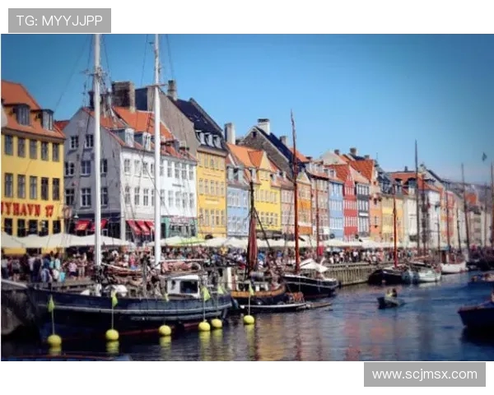The height and width of the screenshot is (395, 494).
Task: Click the small rowboat in the canal
Action: tap(390, 302)
